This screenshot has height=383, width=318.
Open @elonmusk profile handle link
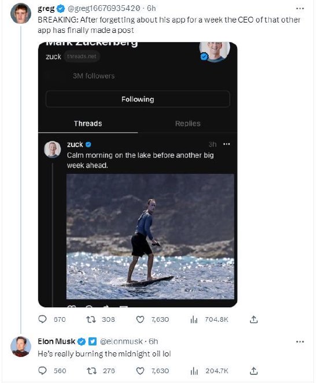[121, 341]
